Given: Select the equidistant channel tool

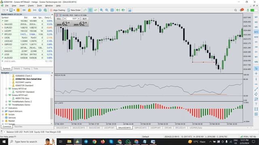Looking at the screenshot, I should pyautogui.click(x=256, y=94).
